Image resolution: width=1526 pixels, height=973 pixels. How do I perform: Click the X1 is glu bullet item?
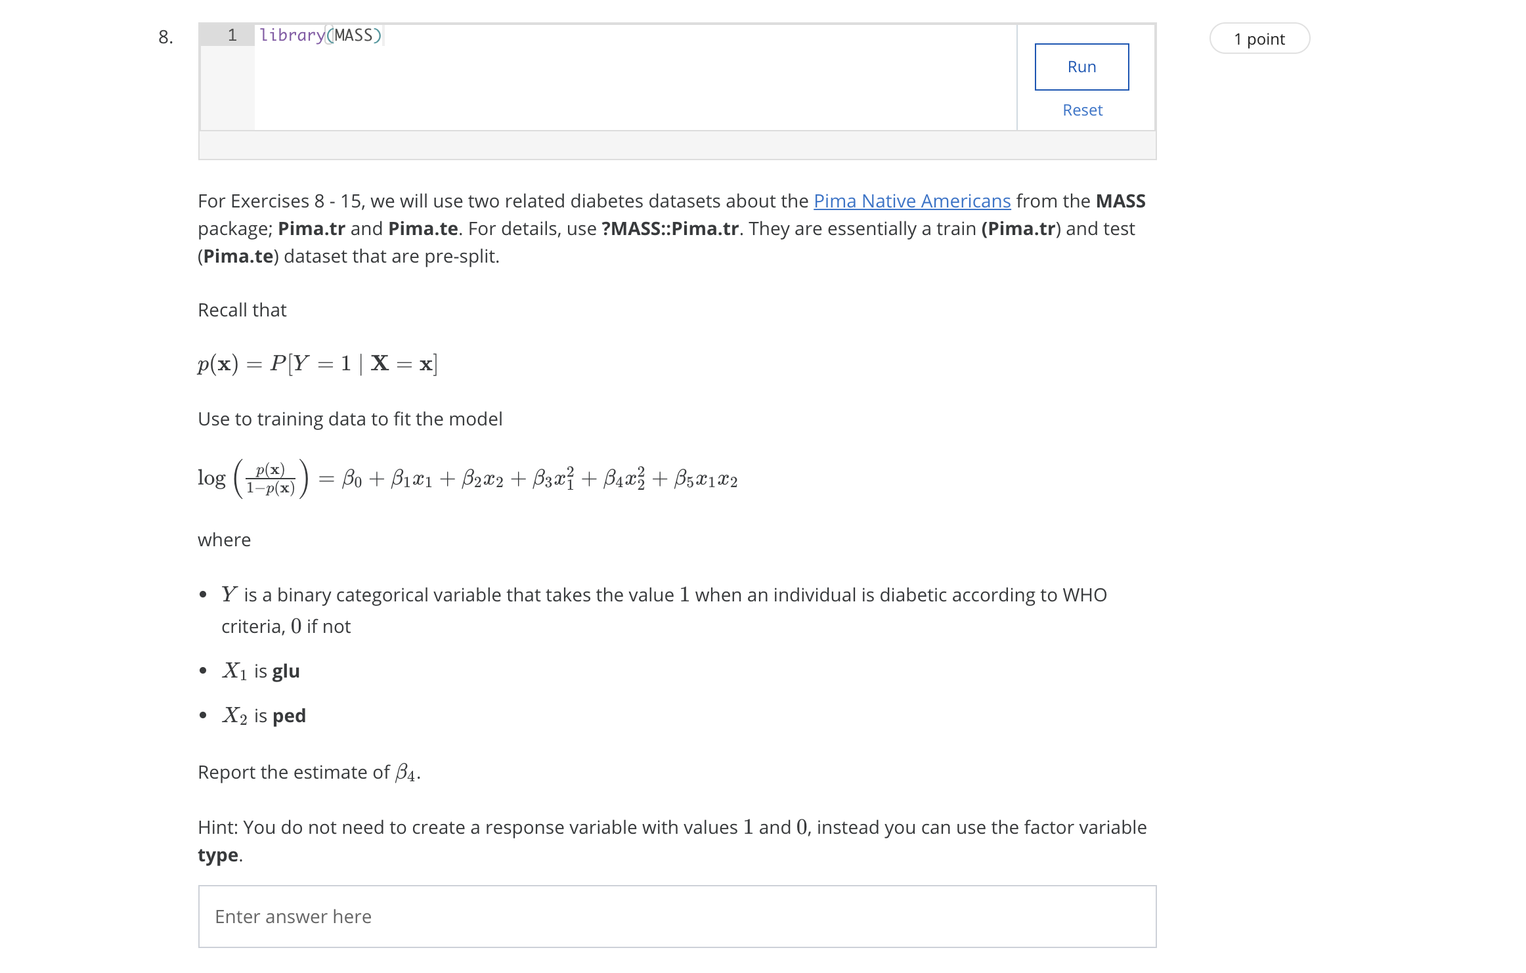click(259, 670)
